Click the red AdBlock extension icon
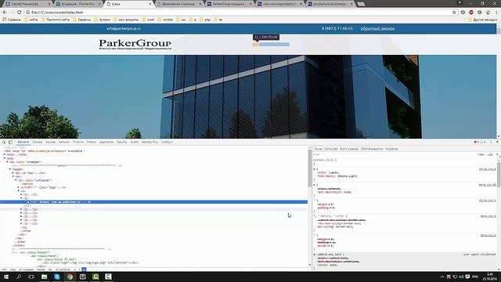Image resolution: width=501 pixels, height=282 pixels. click(471, 13)
